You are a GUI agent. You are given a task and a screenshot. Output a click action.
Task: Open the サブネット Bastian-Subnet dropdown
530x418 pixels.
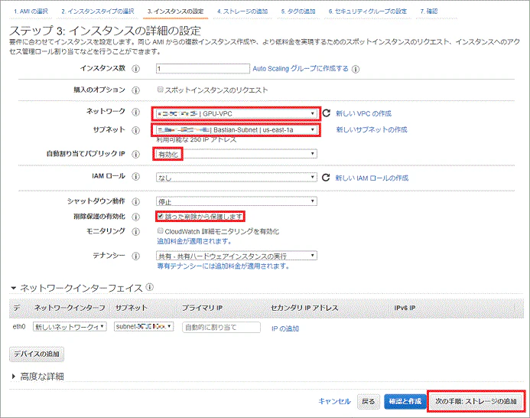point(236,129)
